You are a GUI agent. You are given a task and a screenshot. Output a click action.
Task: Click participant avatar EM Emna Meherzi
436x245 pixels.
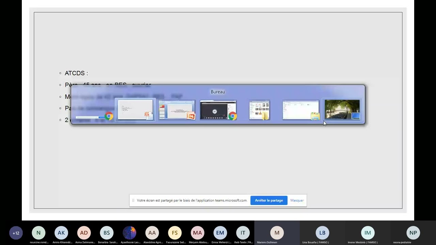(220, 233)
